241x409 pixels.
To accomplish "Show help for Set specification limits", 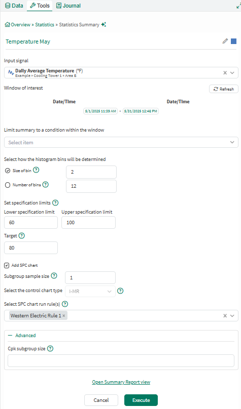I will click(55, 202).
